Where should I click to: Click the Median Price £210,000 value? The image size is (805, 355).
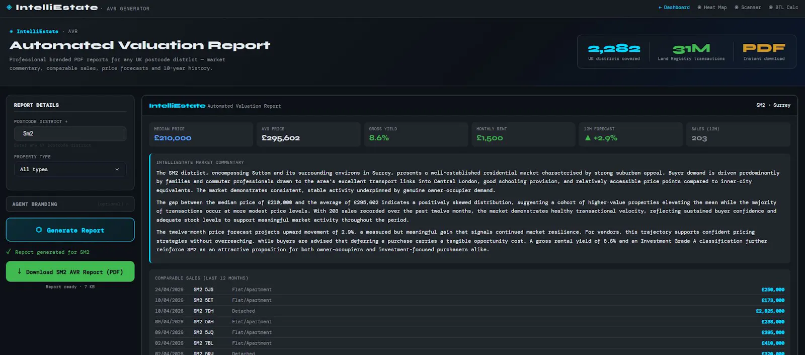pos(173,138)
